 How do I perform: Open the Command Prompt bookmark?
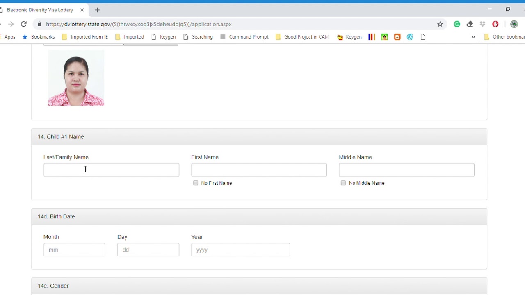click(244, 37)
